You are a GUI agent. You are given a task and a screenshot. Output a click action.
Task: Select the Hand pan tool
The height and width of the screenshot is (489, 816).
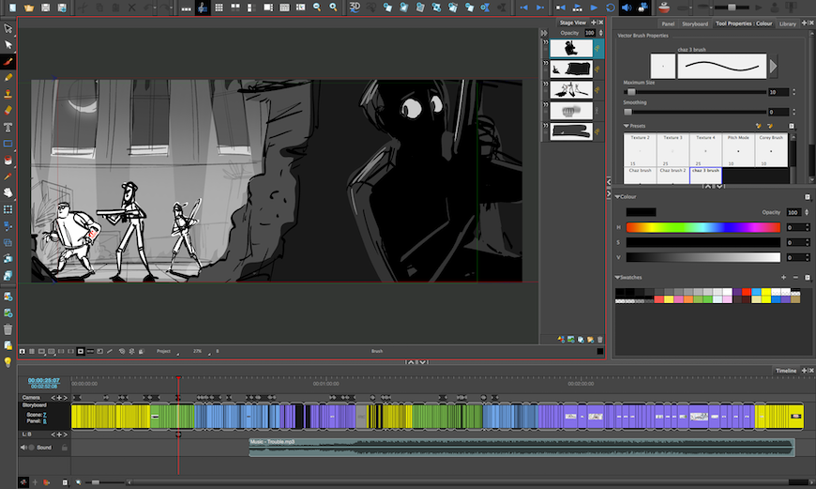[x=8, y=192]
